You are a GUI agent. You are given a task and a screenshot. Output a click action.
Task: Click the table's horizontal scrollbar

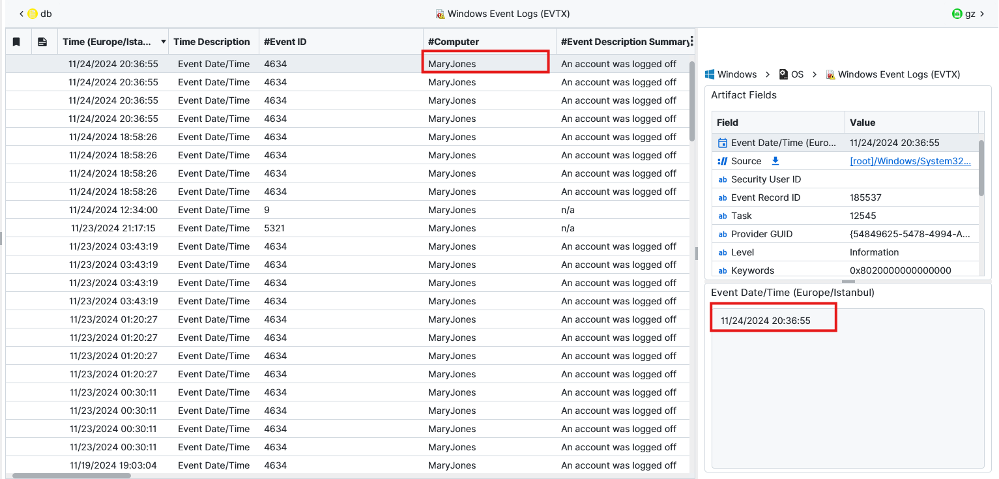pyautogui.click(x=72, y=476)
